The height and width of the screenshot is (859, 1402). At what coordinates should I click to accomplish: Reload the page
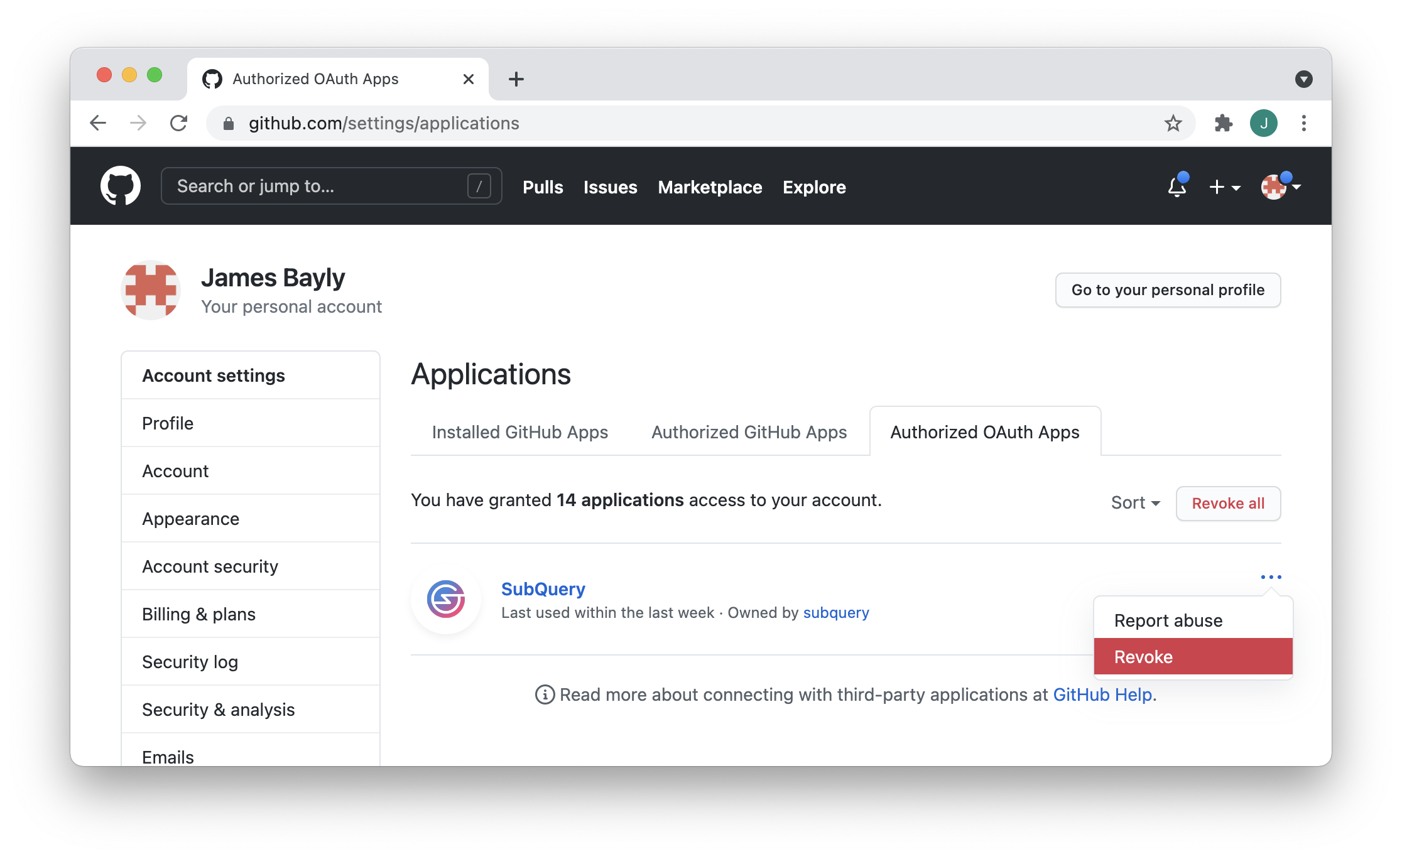179,123
